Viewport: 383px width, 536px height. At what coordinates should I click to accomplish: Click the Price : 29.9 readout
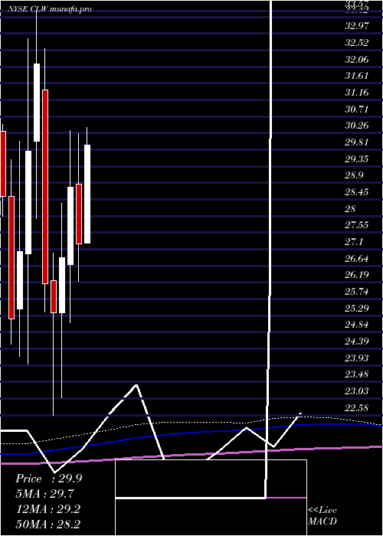(48, 479)
